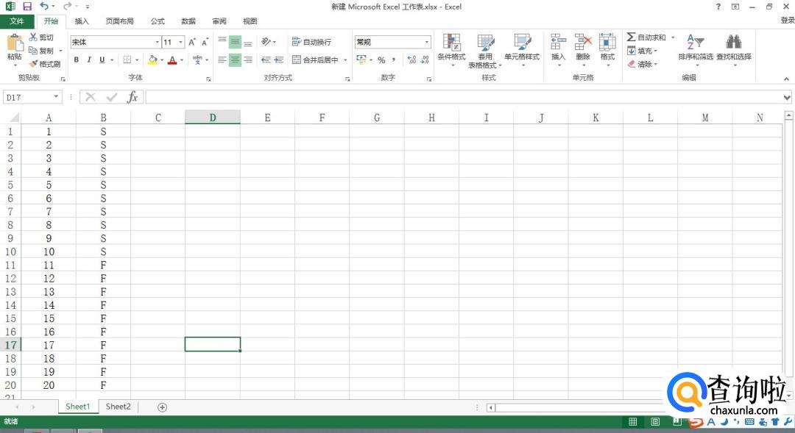Click AutoSum 自动求和
The height and width of the screenshot is (433, 795).
(646, 37)
